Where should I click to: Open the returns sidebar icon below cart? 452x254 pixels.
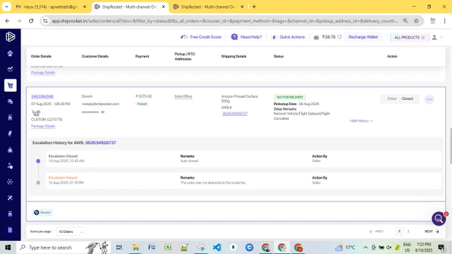coord(10,102)
